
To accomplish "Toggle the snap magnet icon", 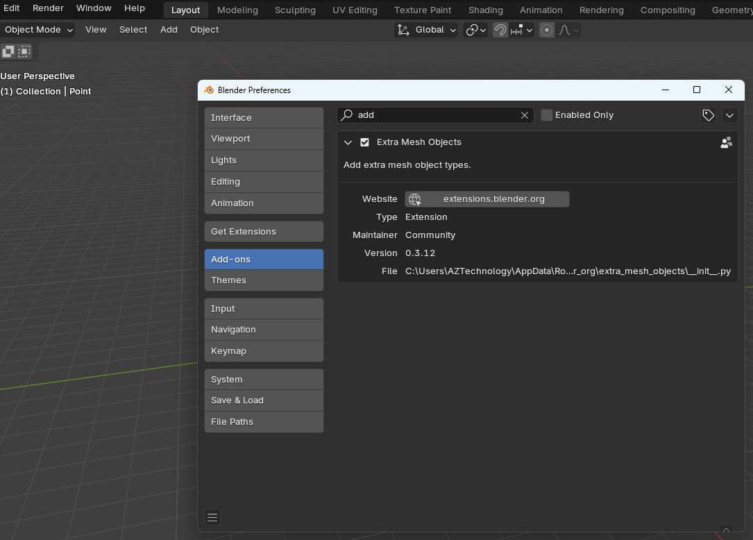I will 500,30.
